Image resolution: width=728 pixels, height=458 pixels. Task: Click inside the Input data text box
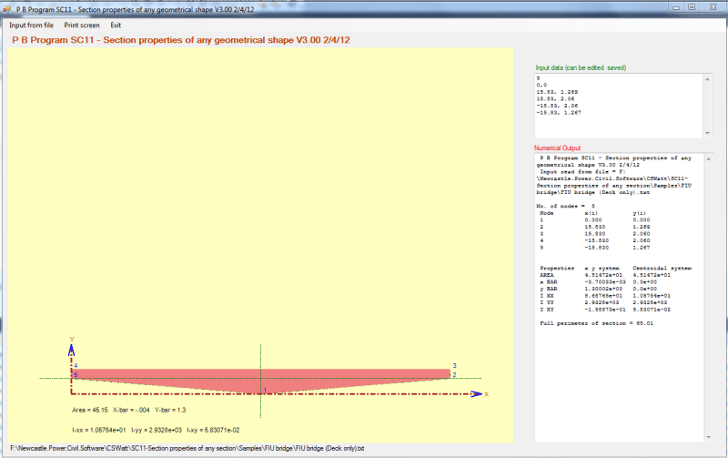click(620, 106)
